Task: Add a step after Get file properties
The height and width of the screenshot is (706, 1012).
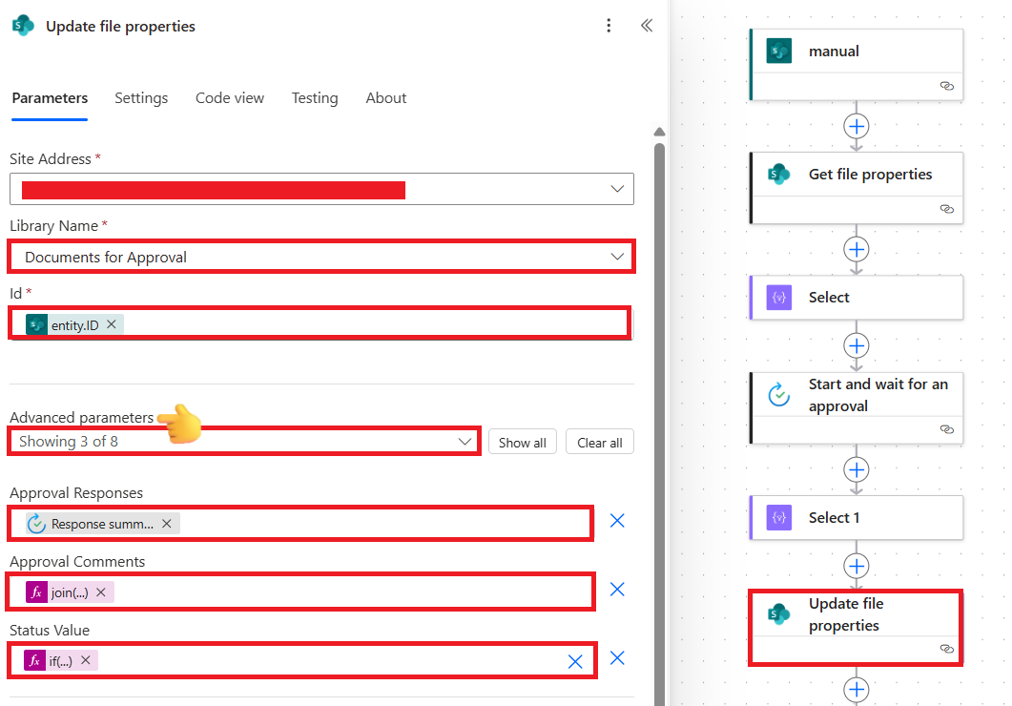Action: click(857, 250)
